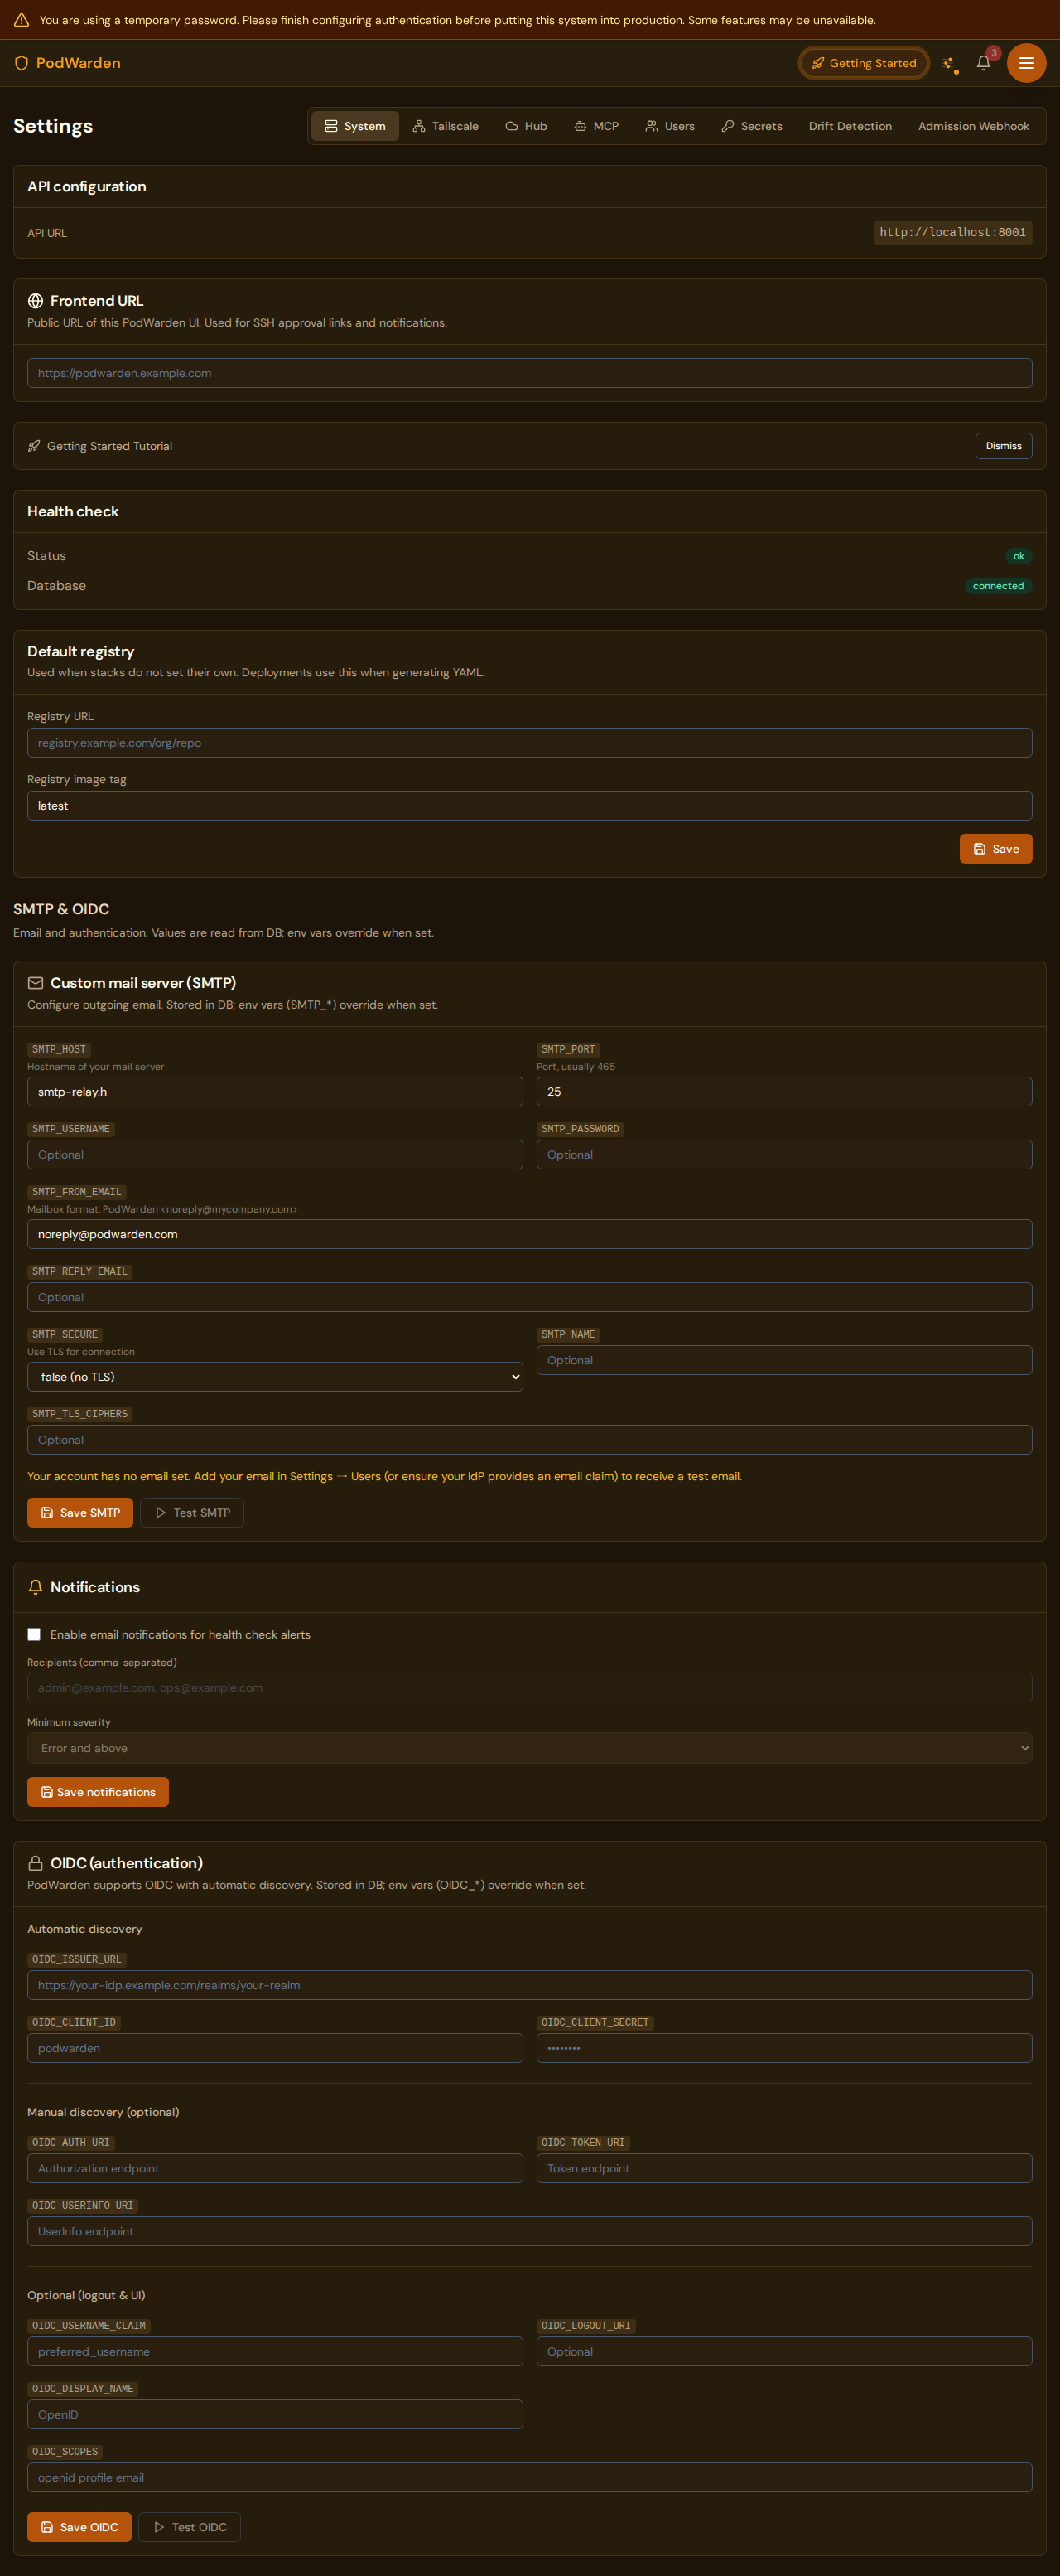Focus the SMTP_PASSWORD input field
The image size is (1060, 2576).
784,1155
